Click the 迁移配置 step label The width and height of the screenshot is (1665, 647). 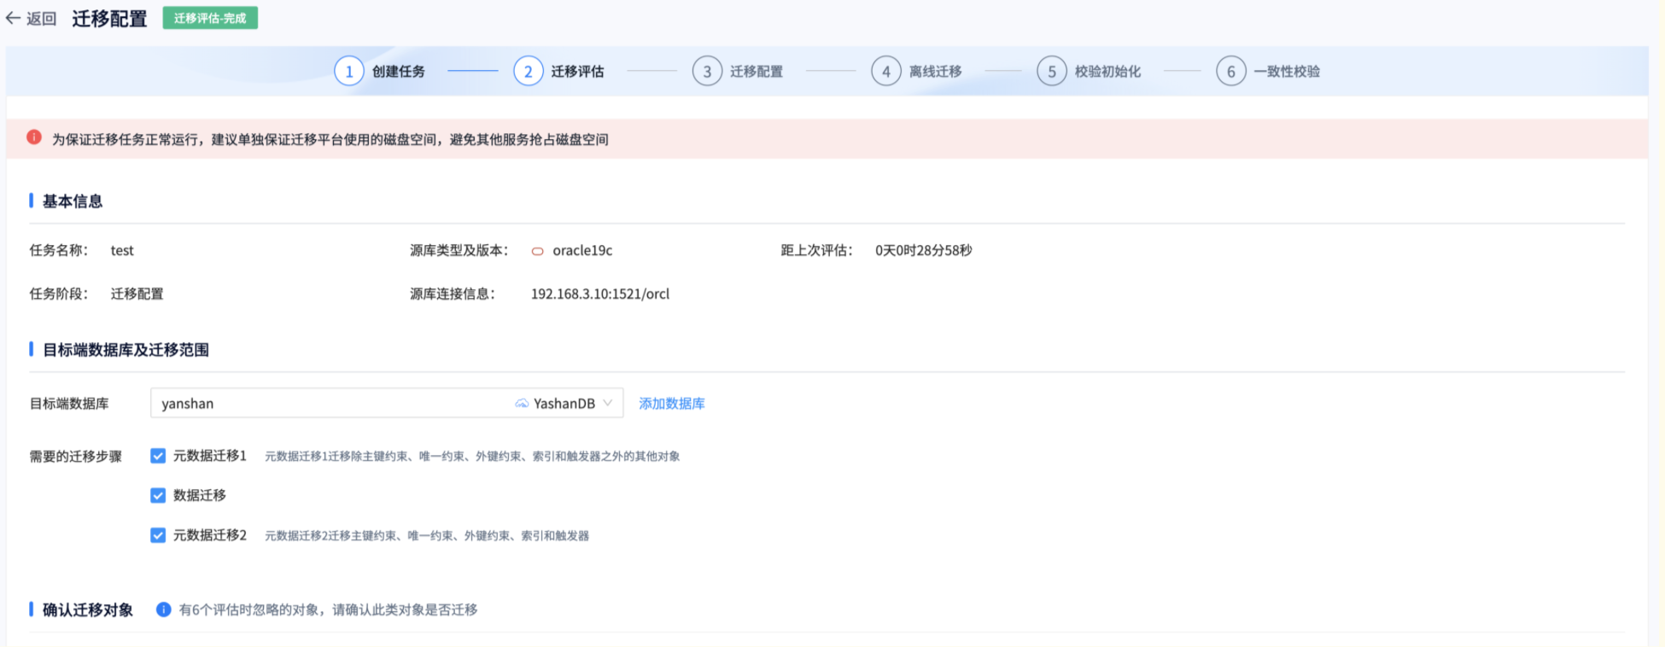pyautogui.click(x=757, y=72)
